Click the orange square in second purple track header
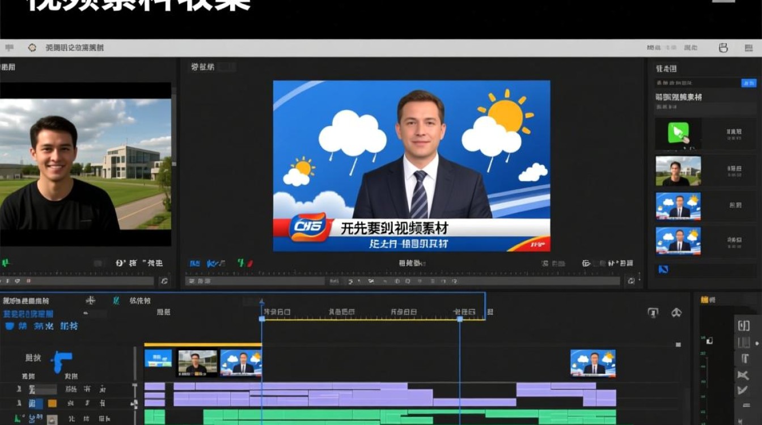 click(x=52, y=403)
